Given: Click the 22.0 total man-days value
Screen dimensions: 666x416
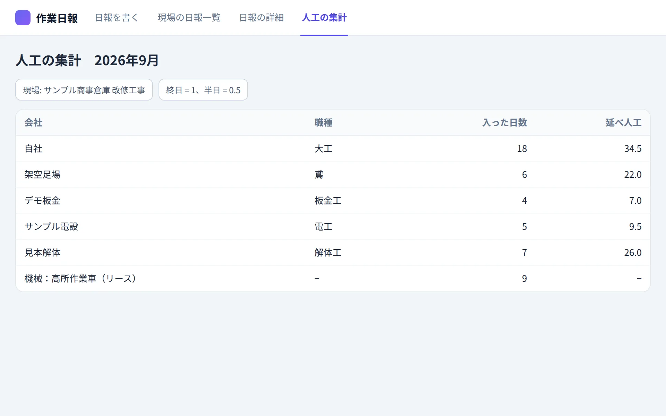Looking at the screenshot, I should tap(633, 174).
